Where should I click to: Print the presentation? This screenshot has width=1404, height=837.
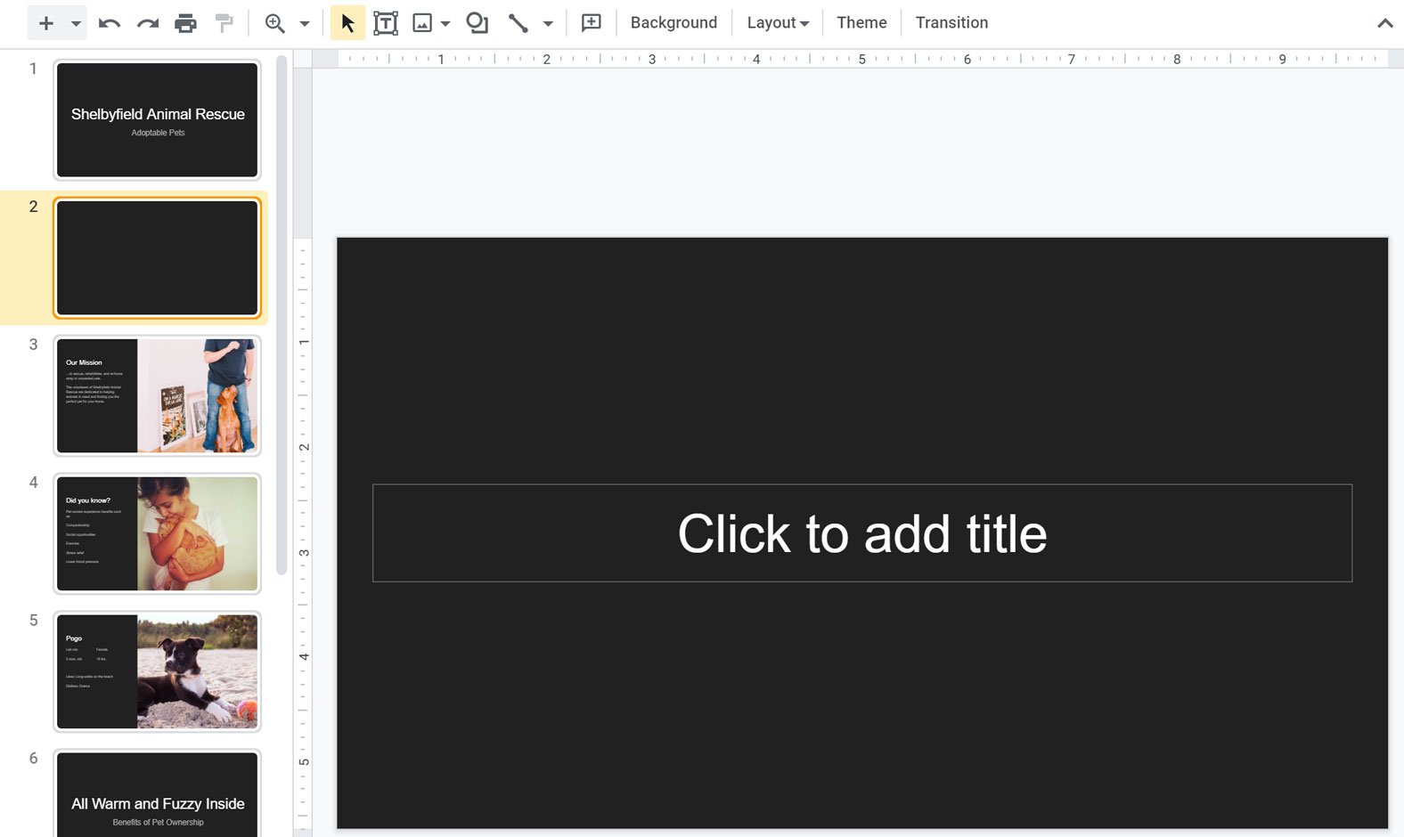click(185, 23)
